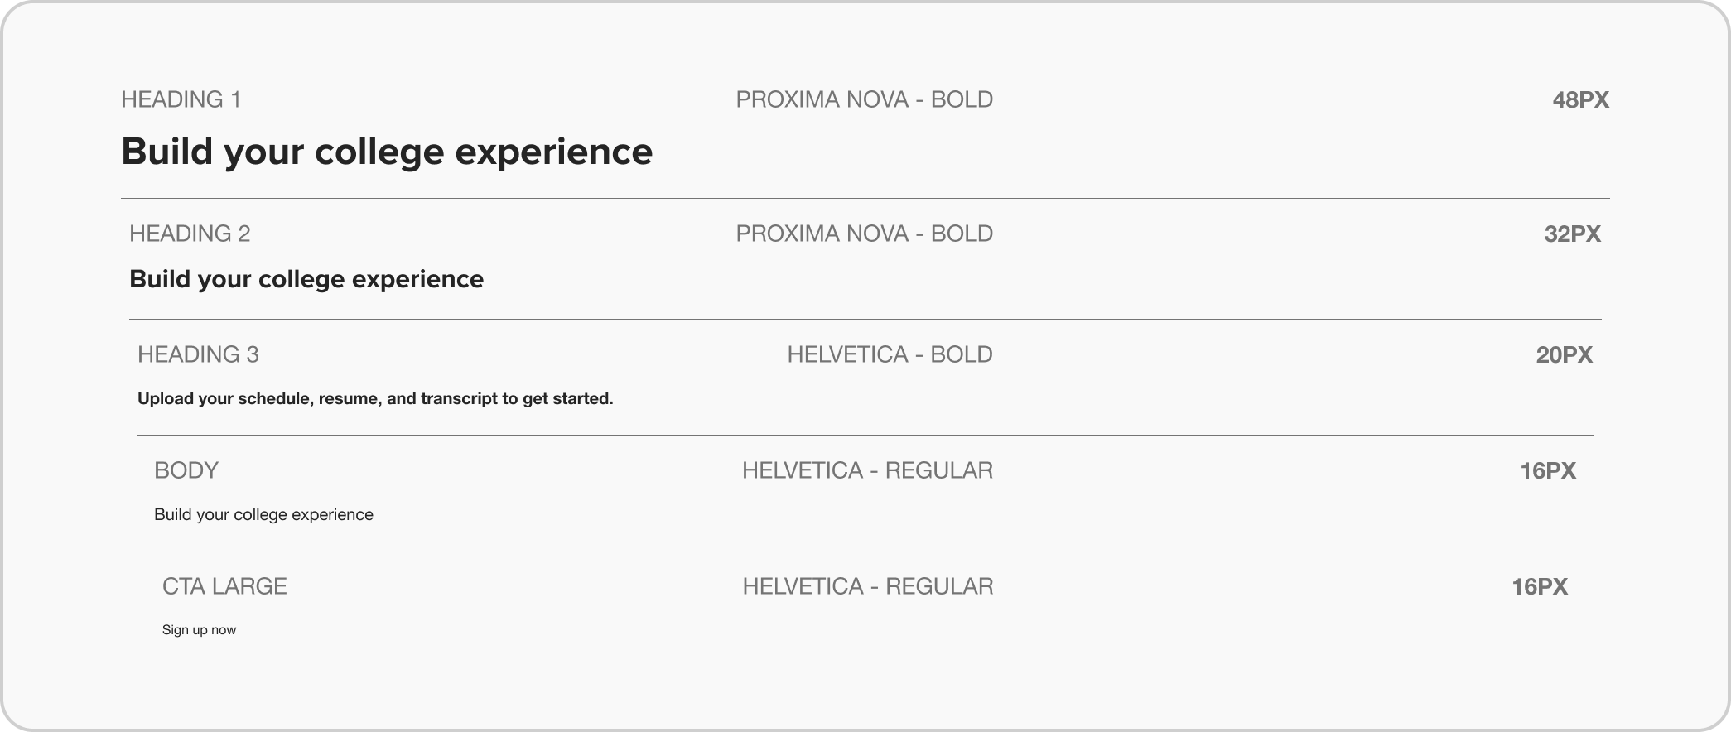Select the large 'Build your college experience' heading
This screenshot has height=732, width=1731.
tap(387, 153)
